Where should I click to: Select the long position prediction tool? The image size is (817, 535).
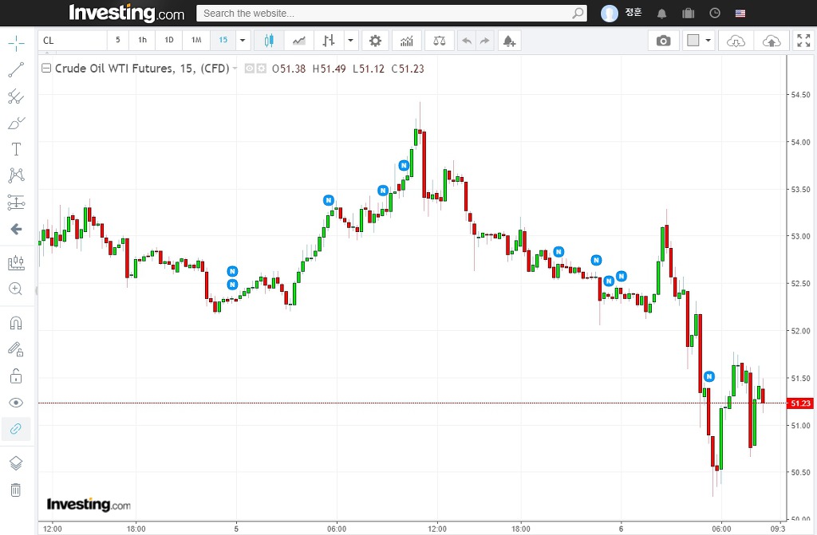tap(16, 203)
